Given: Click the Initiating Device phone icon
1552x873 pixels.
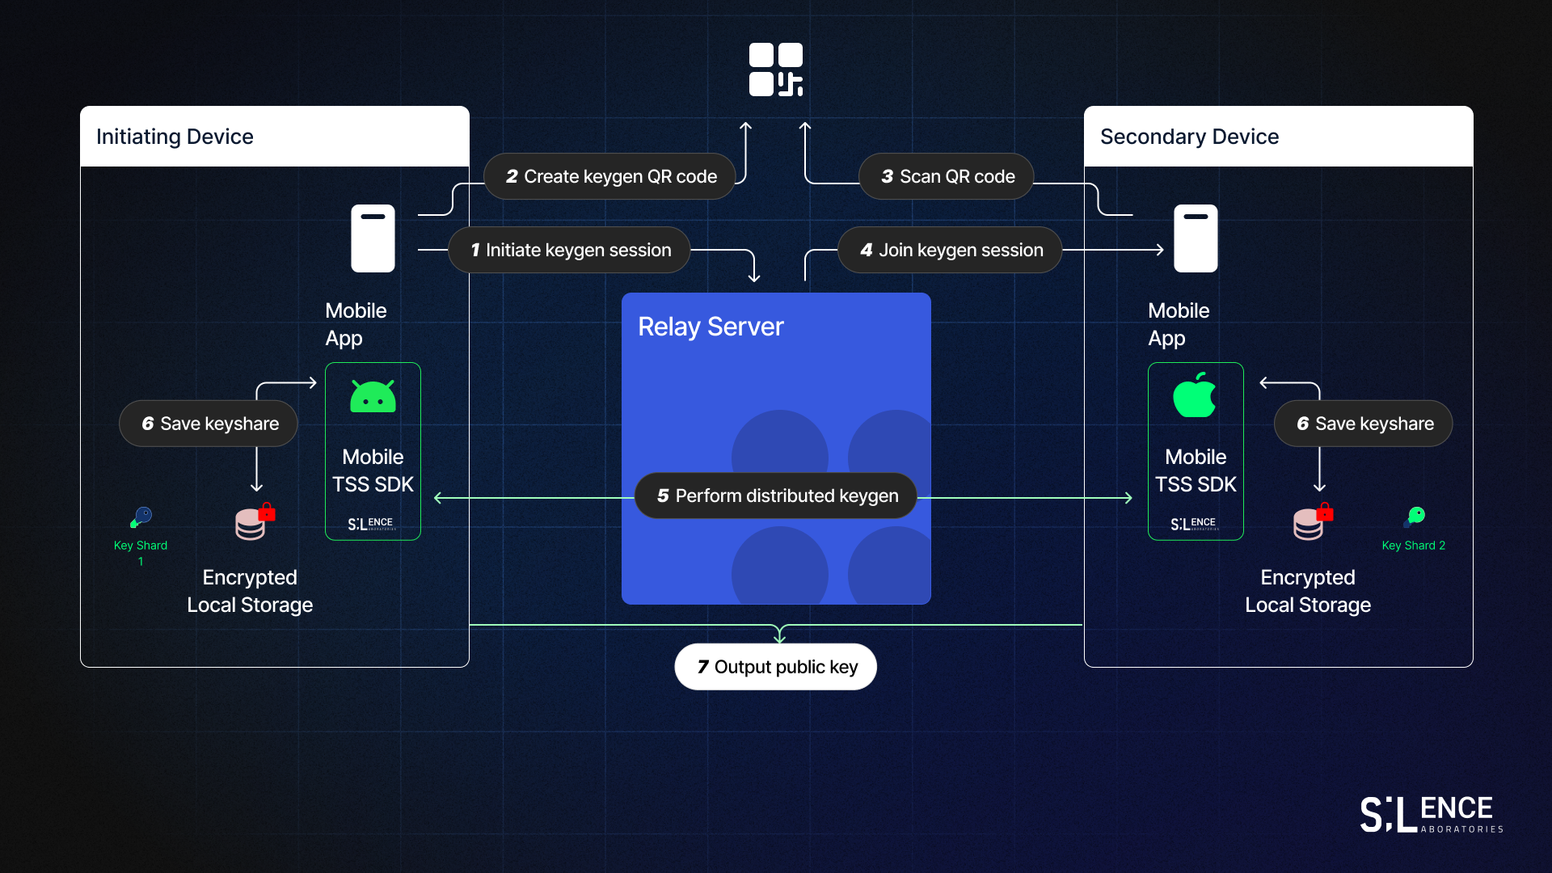Looking at the screenshot, I should 373,238.
